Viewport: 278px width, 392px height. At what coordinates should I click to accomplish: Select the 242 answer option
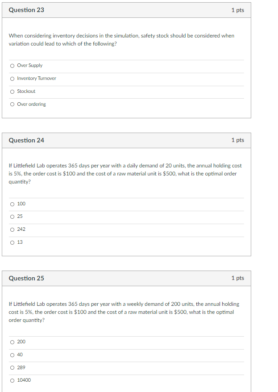[12, 229]
